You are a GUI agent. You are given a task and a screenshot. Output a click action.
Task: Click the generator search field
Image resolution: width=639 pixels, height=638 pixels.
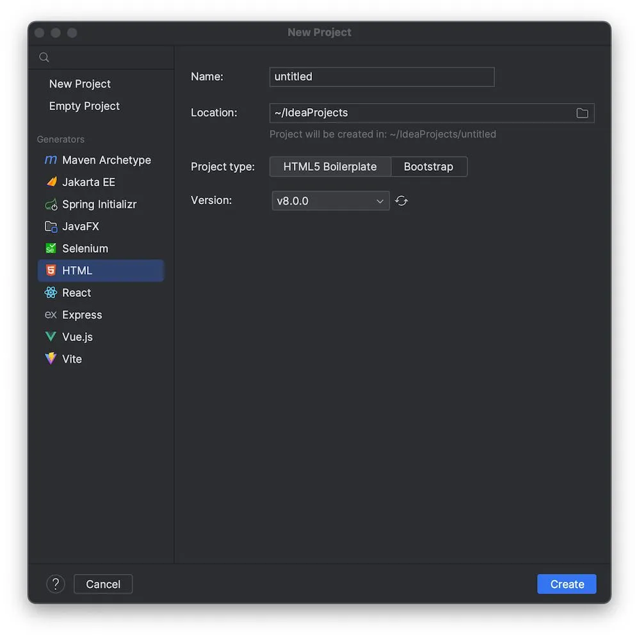[101, 58]
